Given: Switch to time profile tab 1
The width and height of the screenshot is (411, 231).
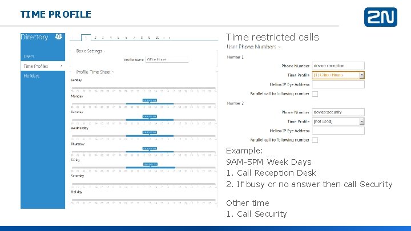Looking at the screenshot, I should [x=86, y=38].
